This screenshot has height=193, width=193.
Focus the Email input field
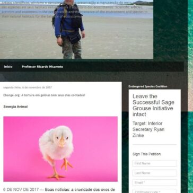(x=155, y=182)
